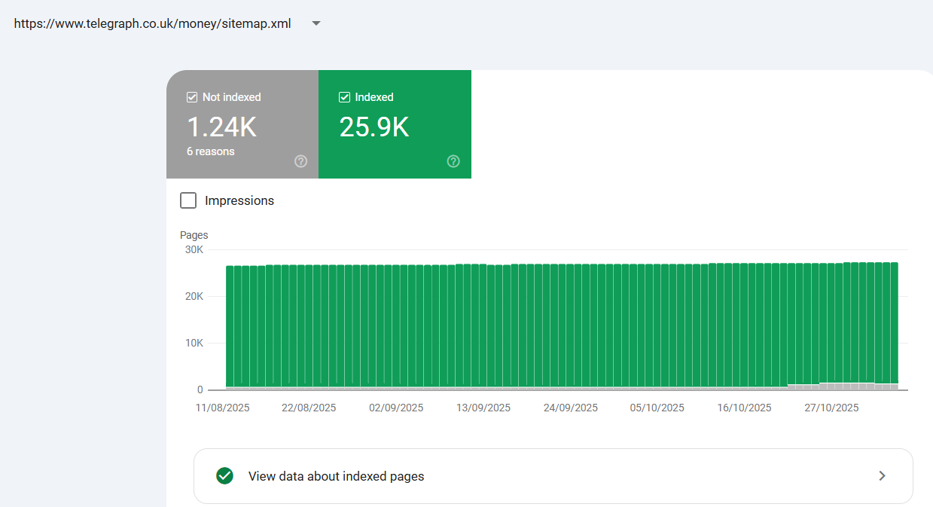Click the Pages axis title on chart
The height and width of the screenshot is (507, 933).
point(194,235)
